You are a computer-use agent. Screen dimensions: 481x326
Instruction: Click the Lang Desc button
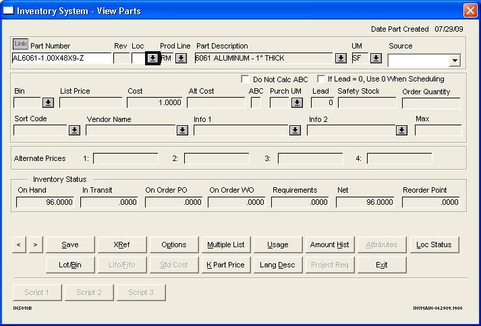(278, 265)
